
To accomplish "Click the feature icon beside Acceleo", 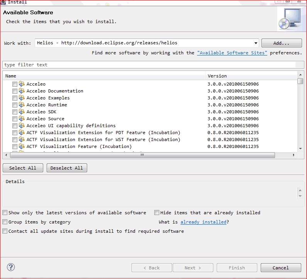I will 22,84.
